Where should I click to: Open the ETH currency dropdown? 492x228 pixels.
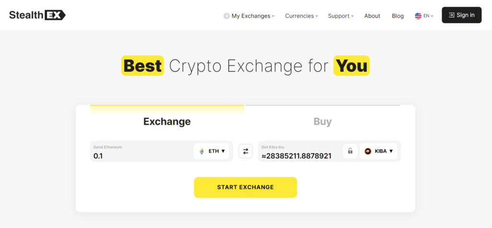[211, 151]
